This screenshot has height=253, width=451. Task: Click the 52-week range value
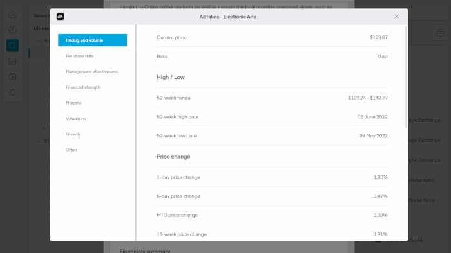[368, 98]
